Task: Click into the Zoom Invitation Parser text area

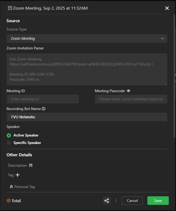Action: click(x=87, y=69)
